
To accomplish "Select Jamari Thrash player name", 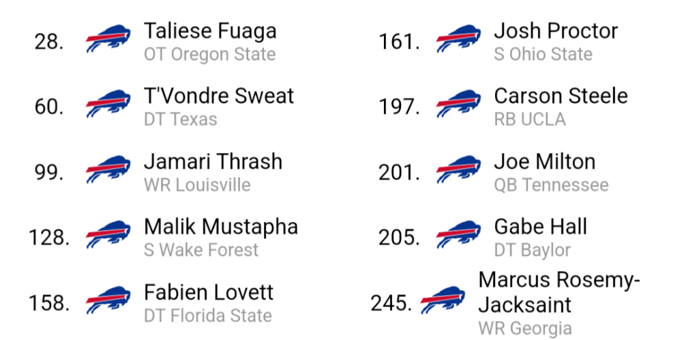I will click(x=213, y=162).
